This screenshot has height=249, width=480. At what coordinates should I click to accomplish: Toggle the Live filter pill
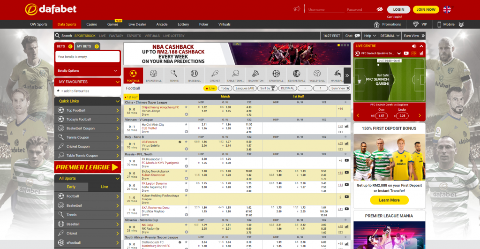210,88
